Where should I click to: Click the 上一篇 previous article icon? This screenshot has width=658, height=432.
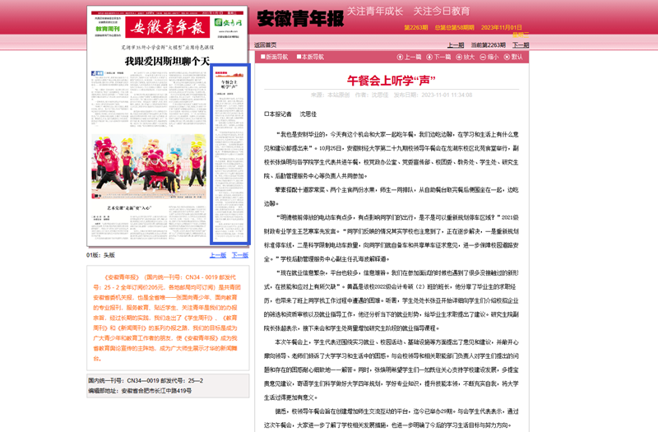409,58
